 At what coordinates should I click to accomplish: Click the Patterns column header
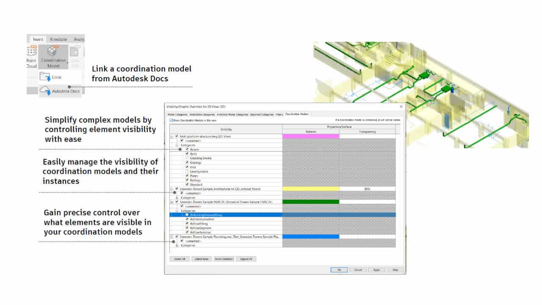310,132
